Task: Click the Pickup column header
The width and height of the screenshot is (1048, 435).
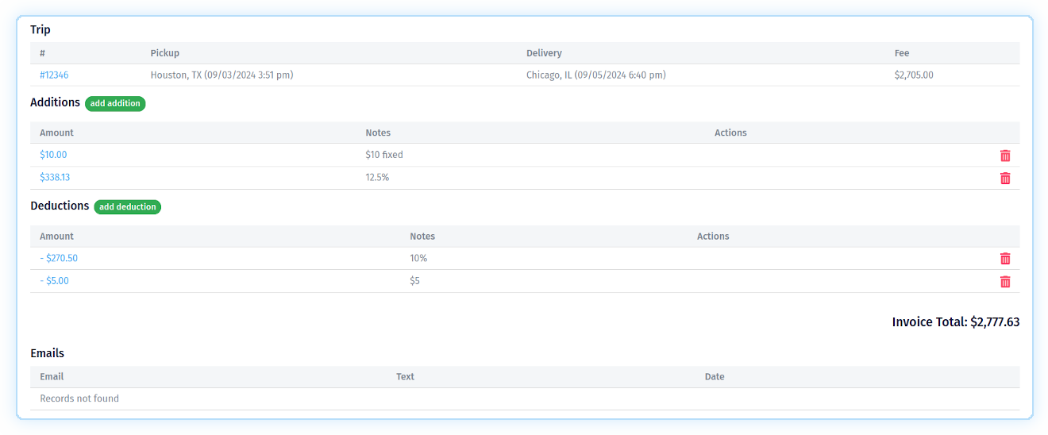Action: tap(164, 53)
